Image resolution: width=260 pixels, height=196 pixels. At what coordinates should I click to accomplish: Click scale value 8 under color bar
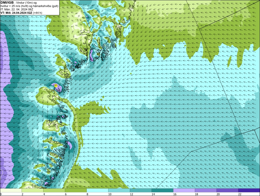coord(87,194)
